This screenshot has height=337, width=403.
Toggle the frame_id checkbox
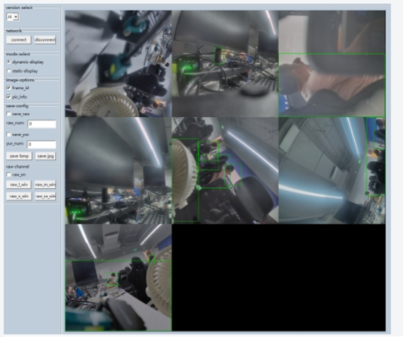click(x=7, y=87)
